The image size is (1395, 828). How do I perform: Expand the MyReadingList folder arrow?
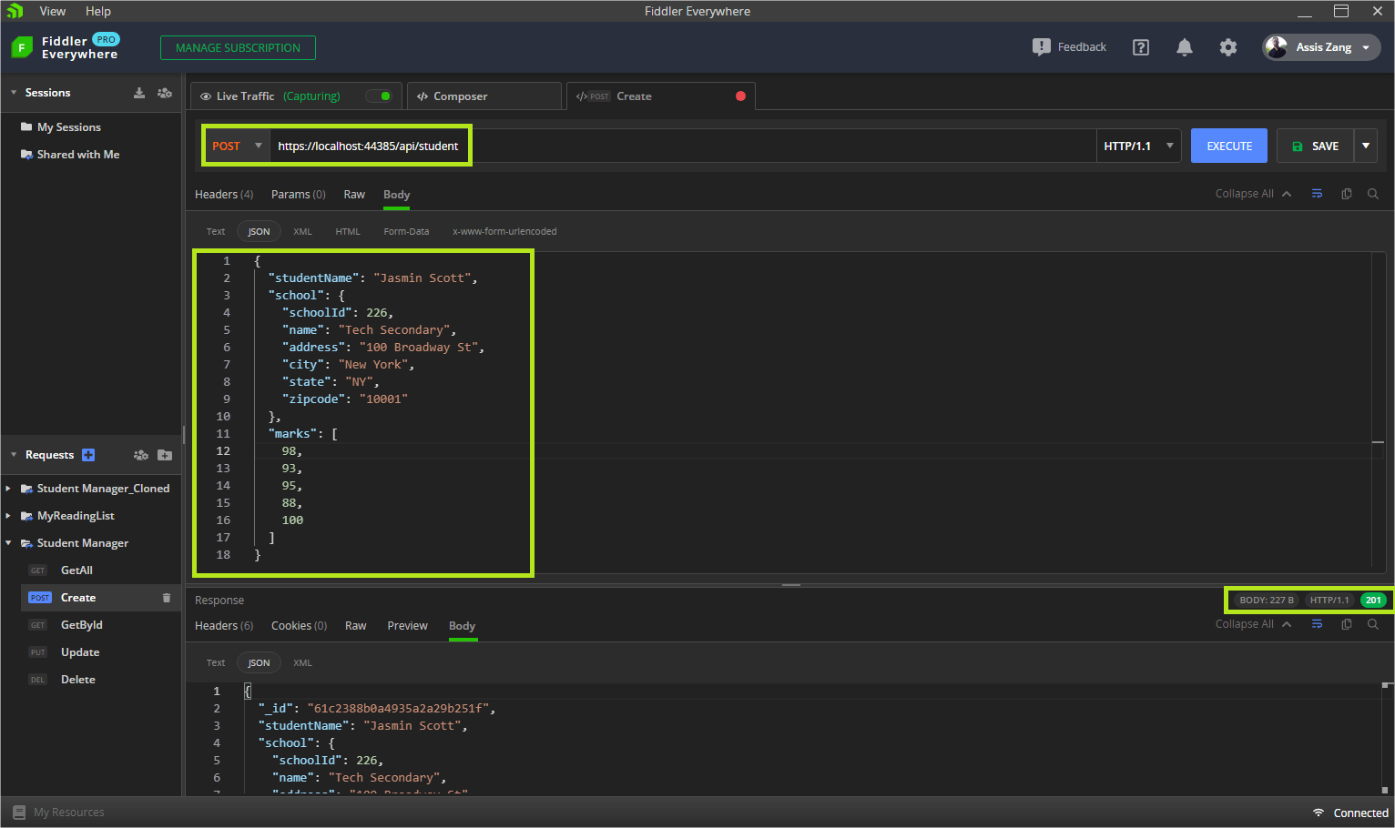point(8,516)
